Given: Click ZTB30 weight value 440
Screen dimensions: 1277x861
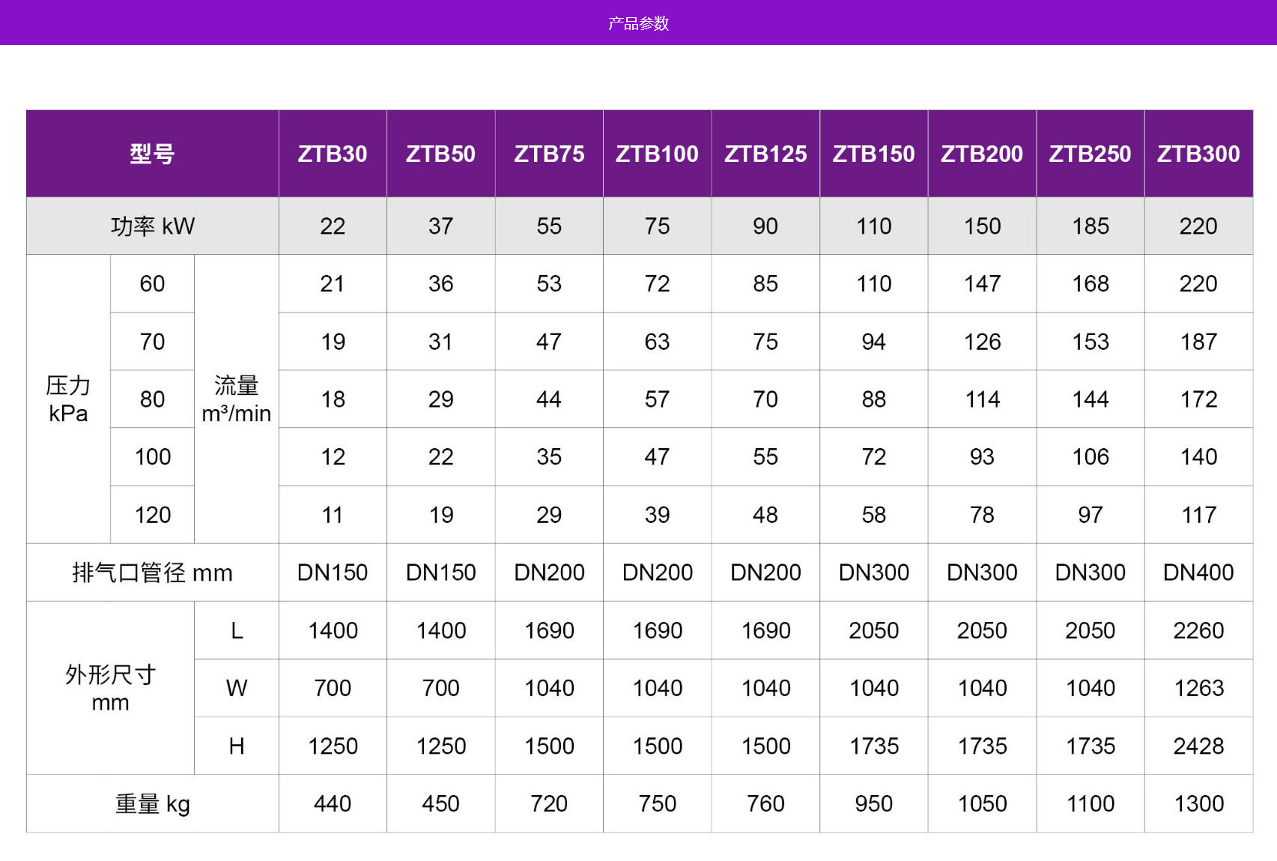Looking at the screenshot, I should [333, 803].
